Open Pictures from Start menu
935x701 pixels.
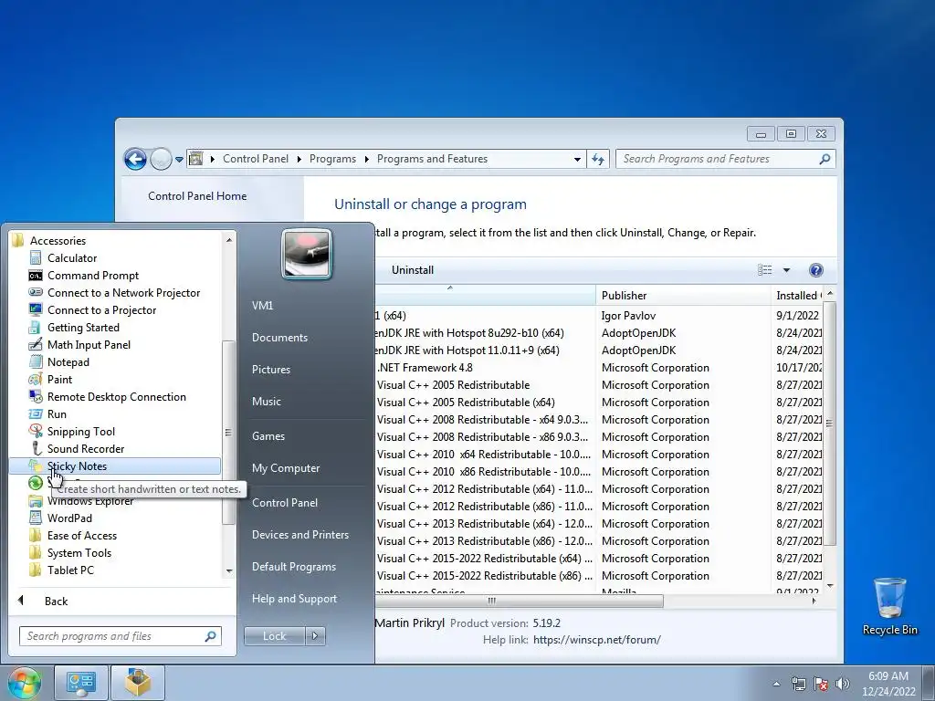(x=270, y=370)
